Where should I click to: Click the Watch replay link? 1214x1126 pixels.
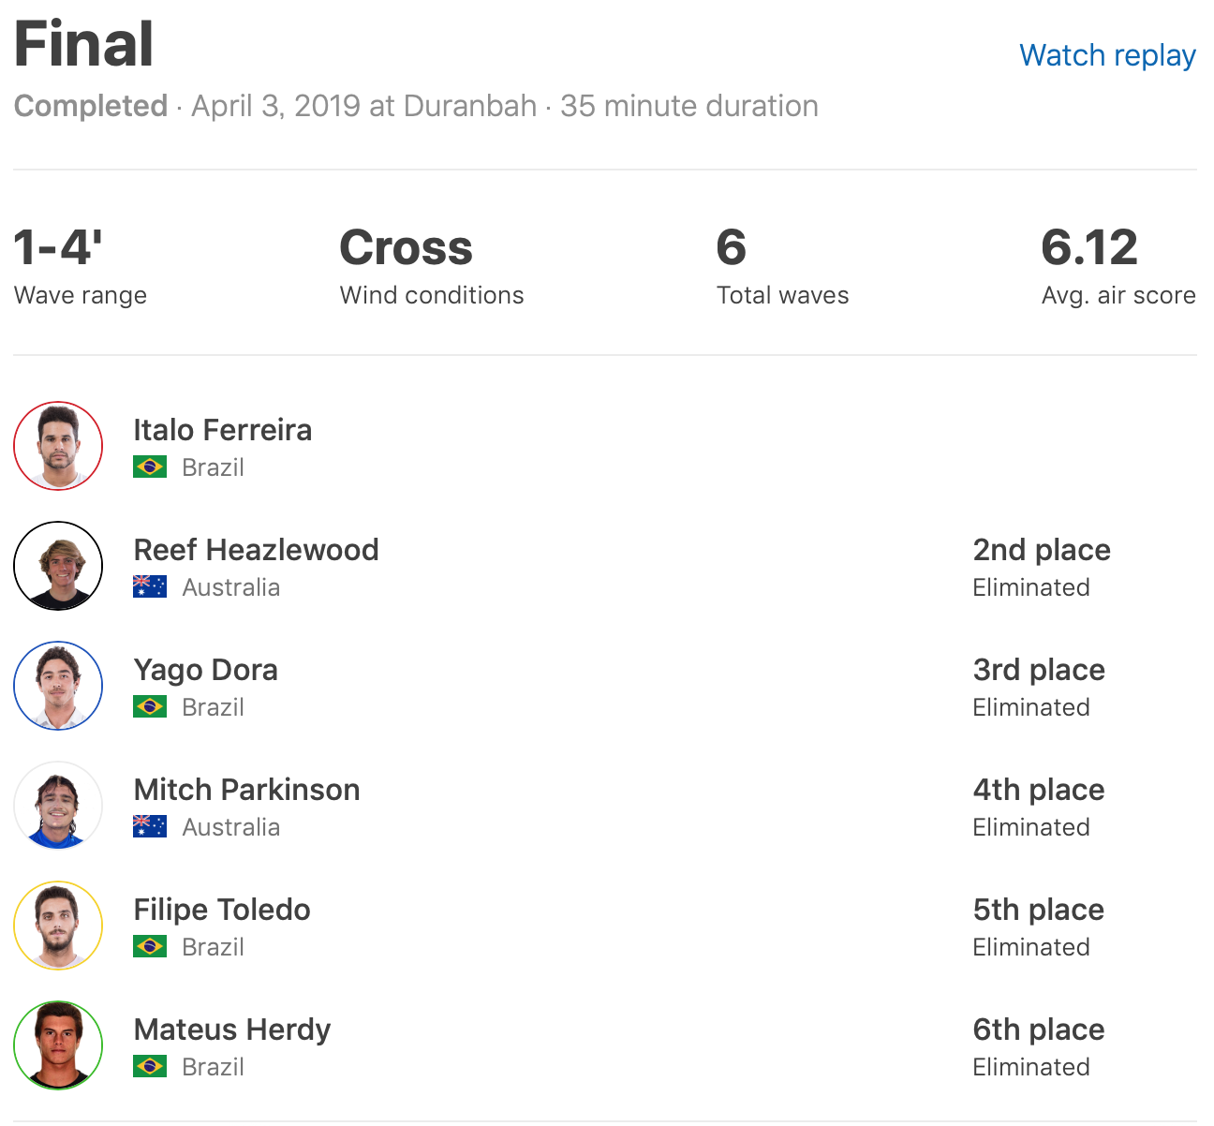click(1107, 55)
